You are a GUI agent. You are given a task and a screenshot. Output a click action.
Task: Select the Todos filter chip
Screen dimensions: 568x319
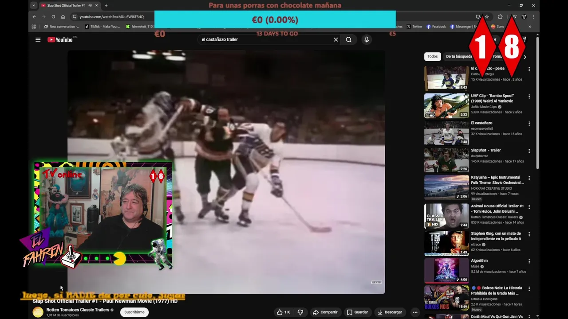pos(433,56)
